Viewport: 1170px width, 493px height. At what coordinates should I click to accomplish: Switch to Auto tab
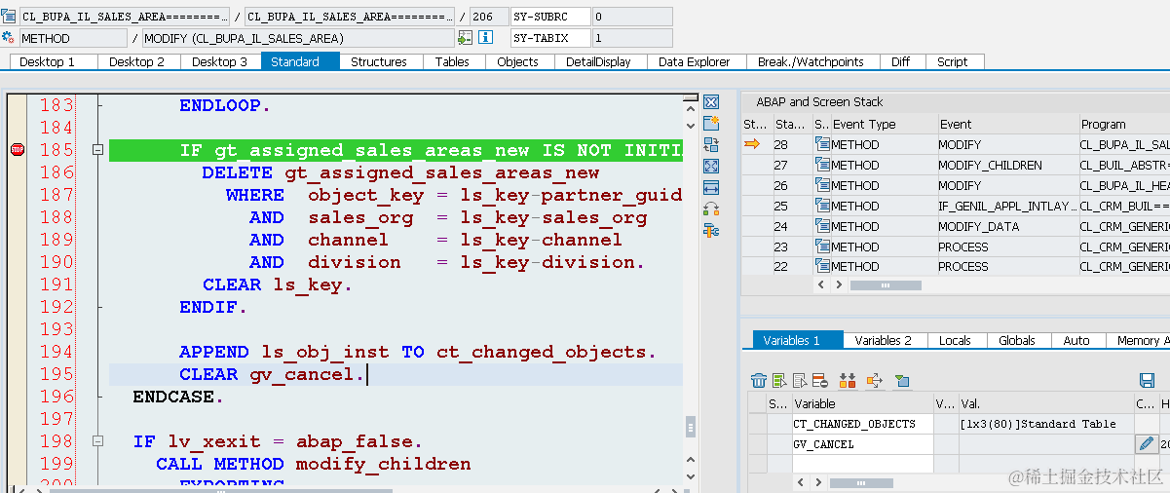(1076, 340)
